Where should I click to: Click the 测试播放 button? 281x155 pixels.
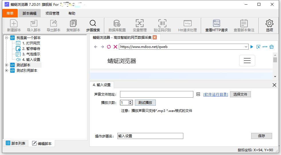[145, 102]
